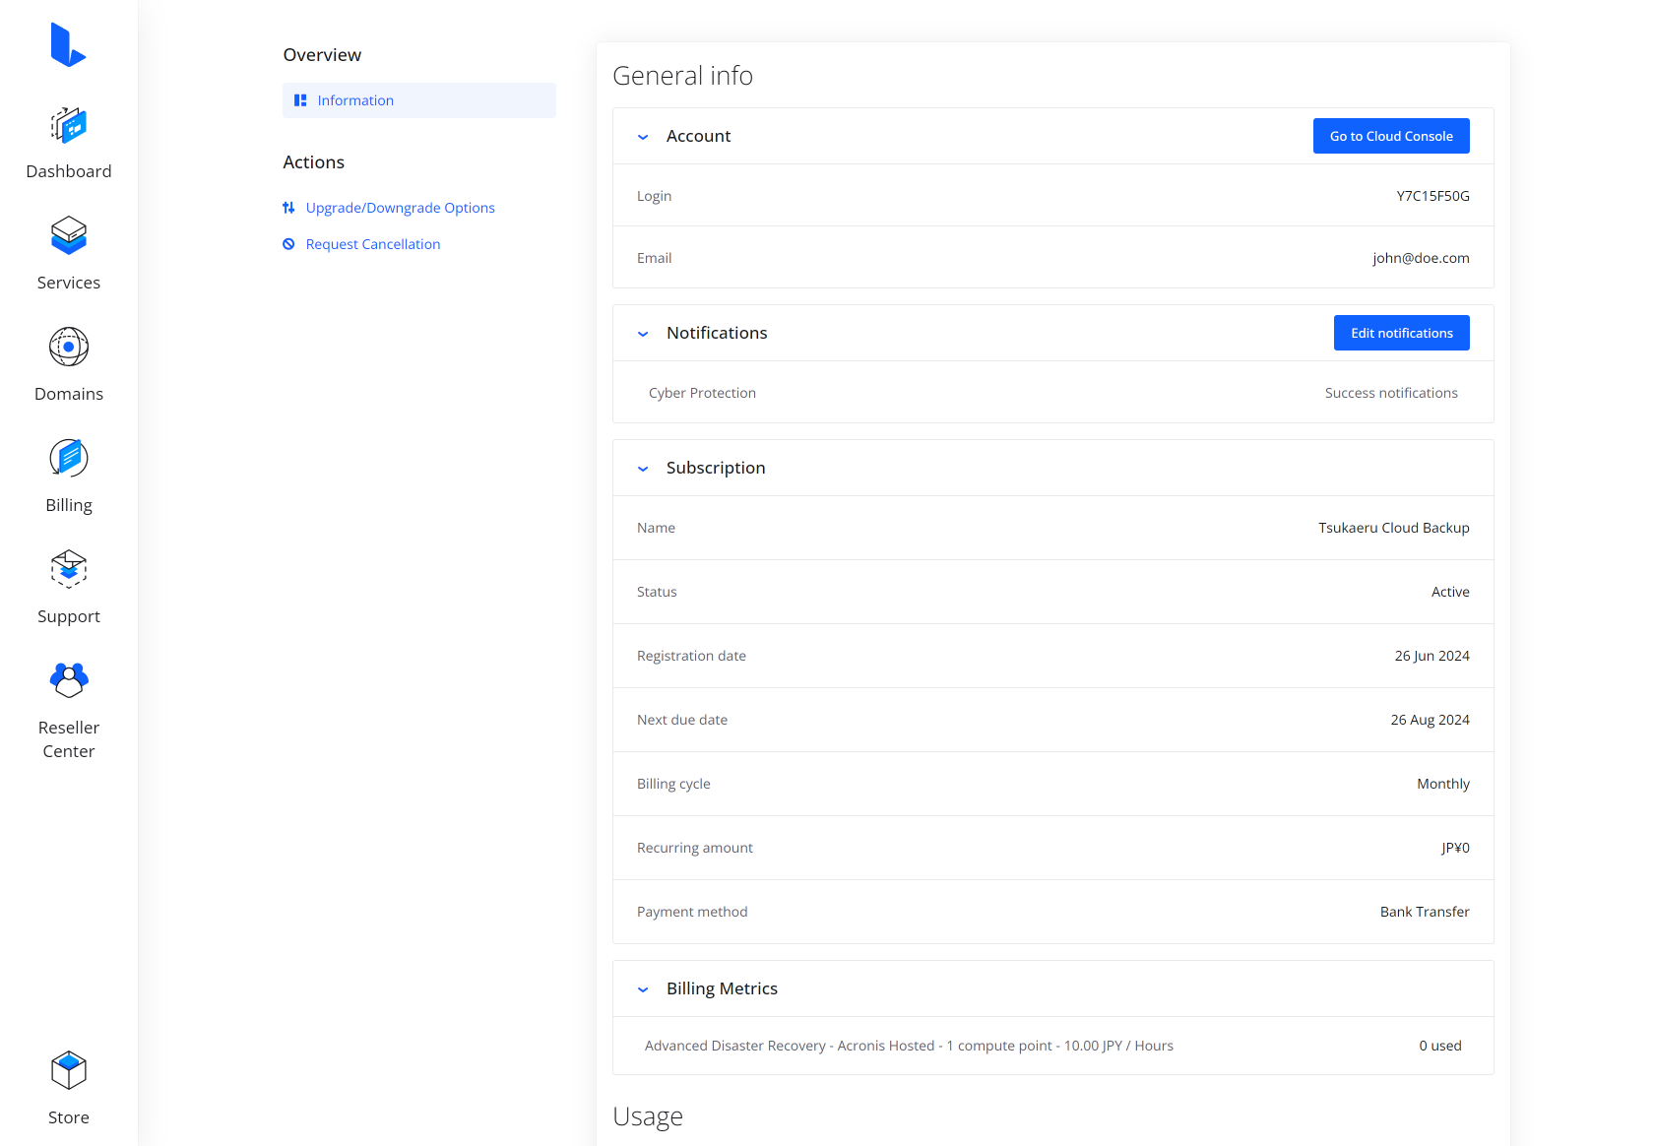Open Upgrade/Downgrade Options link
This screenshot has width=1654, height=1146.
click(x=400, y=208)
